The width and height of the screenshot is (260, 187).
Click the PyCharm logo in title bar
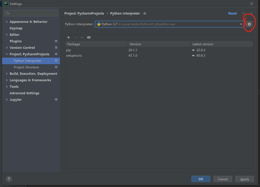pyautogui.click(x=6, y=4)
